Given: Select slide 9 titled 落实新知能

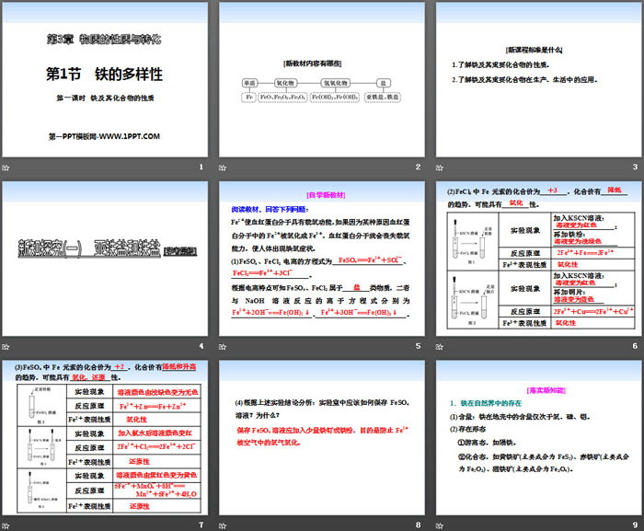Looking at the screenshot, I should tap(536, 437).
